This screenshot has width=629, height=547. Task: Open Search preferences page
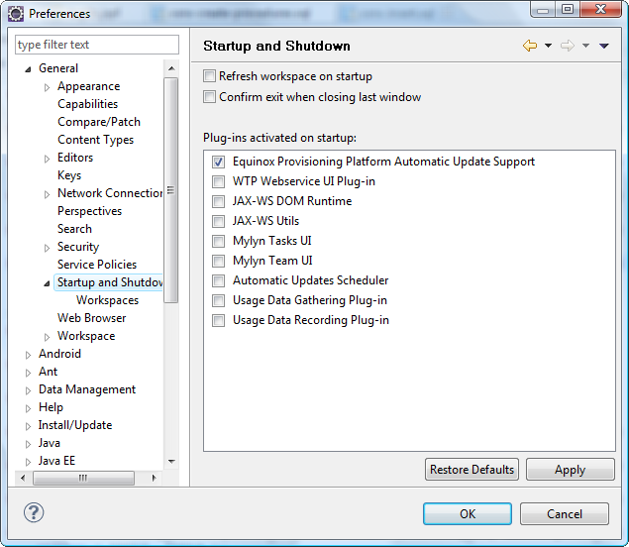coord(74,229)
